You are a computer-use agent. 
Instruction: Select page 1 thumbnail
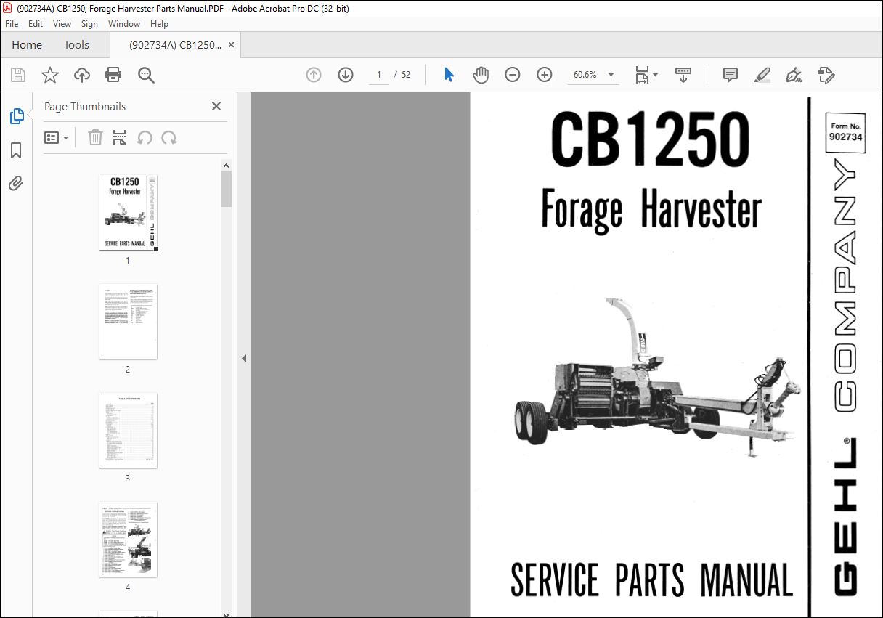128,213
